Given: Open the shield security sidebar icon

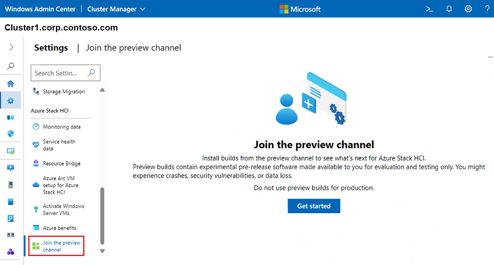Looking at the screenshot, I should tap(11, 134).
